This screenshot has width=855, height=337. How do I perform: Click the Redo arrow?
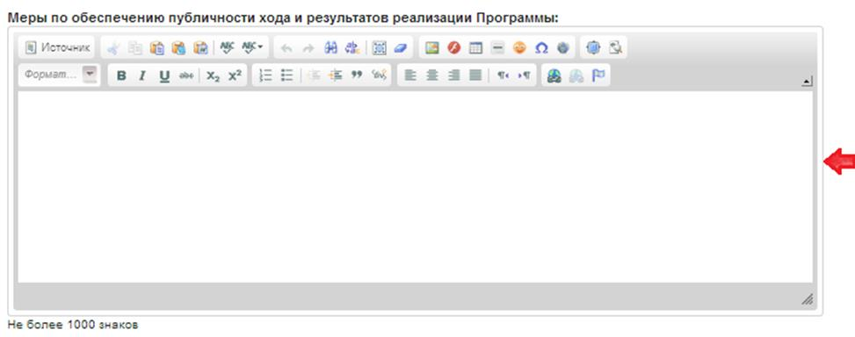click(308, 48)
